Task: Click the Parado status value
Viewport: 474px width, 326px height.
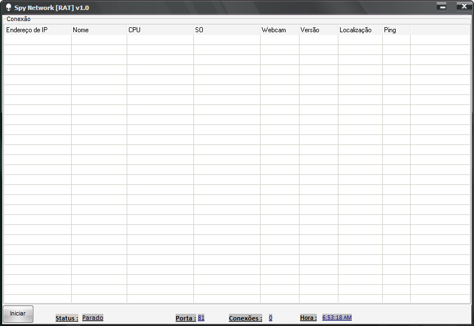Action: point(93,318)
